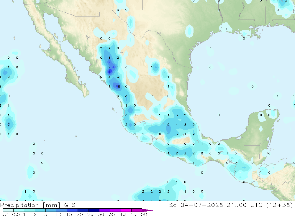
Task: Click the '(12+36)' forecast offset text
Action: tap(280, 205)
